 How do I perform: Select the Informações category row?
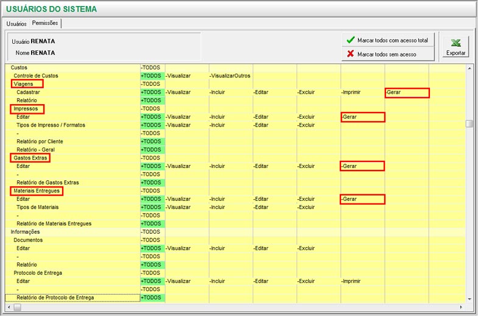(x=72, y=232)
